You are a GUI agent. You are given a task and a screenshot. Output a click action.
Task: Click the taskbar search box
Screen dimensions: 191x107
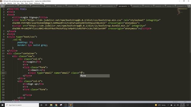click(22, 105)
